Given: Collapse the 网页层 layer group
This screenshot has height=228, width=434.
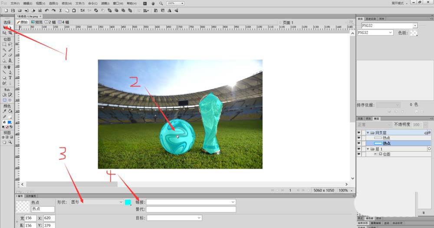Looking at the screenshot, I should [x=368, y=132].
